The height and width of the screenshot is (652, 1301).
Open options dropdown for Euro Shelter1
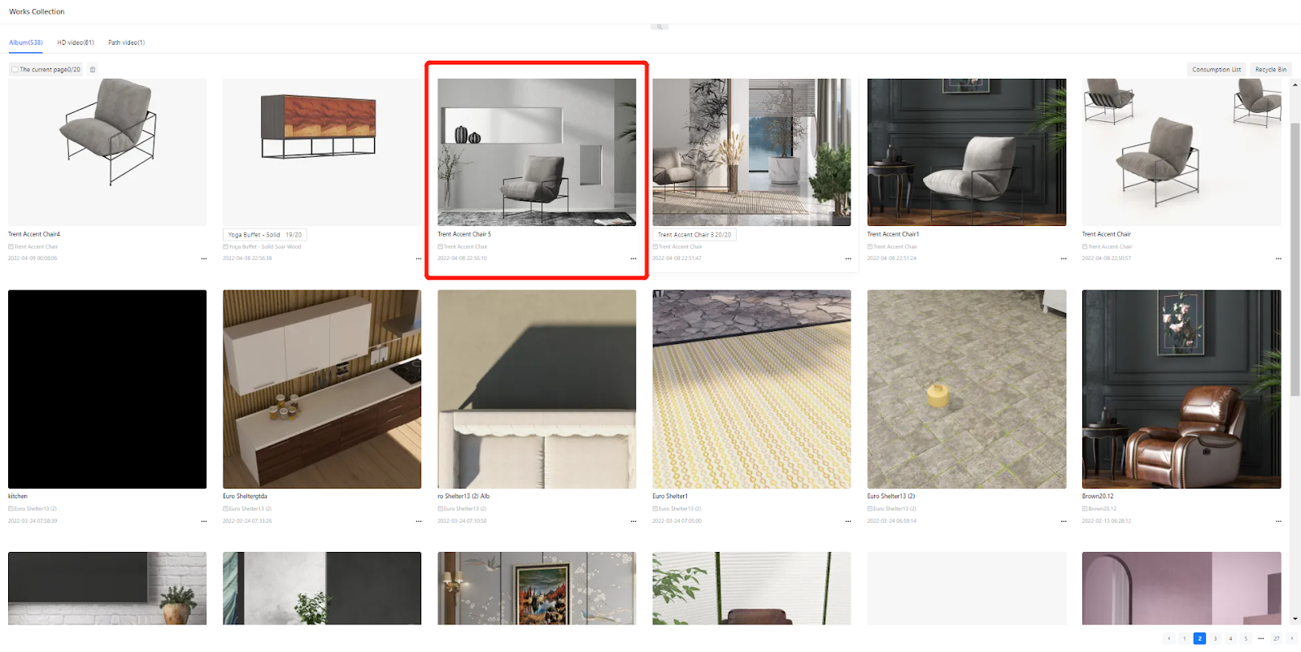point(848,521)
